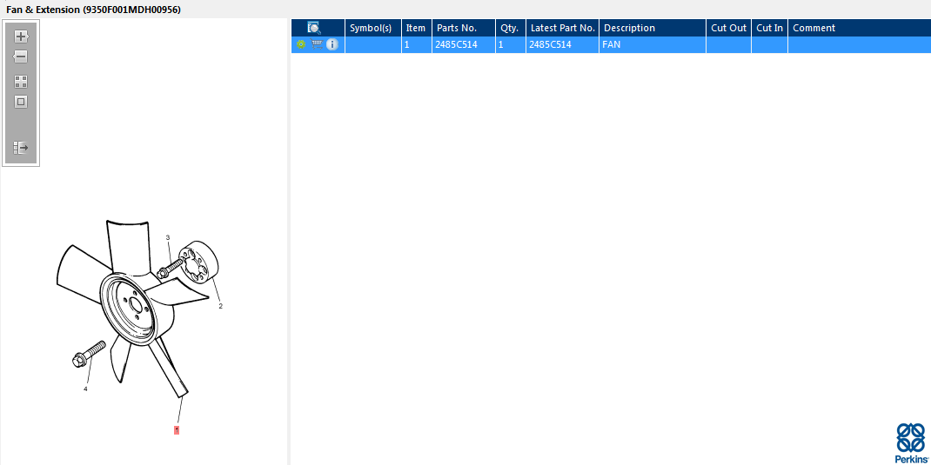Viewport: 931px width, 465px height.
Task: Click the search magnifier icon in table header
Action: coord(314,28)
